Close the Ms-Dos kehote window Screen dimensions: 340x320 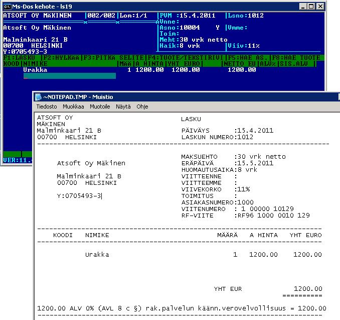point(320,7)
